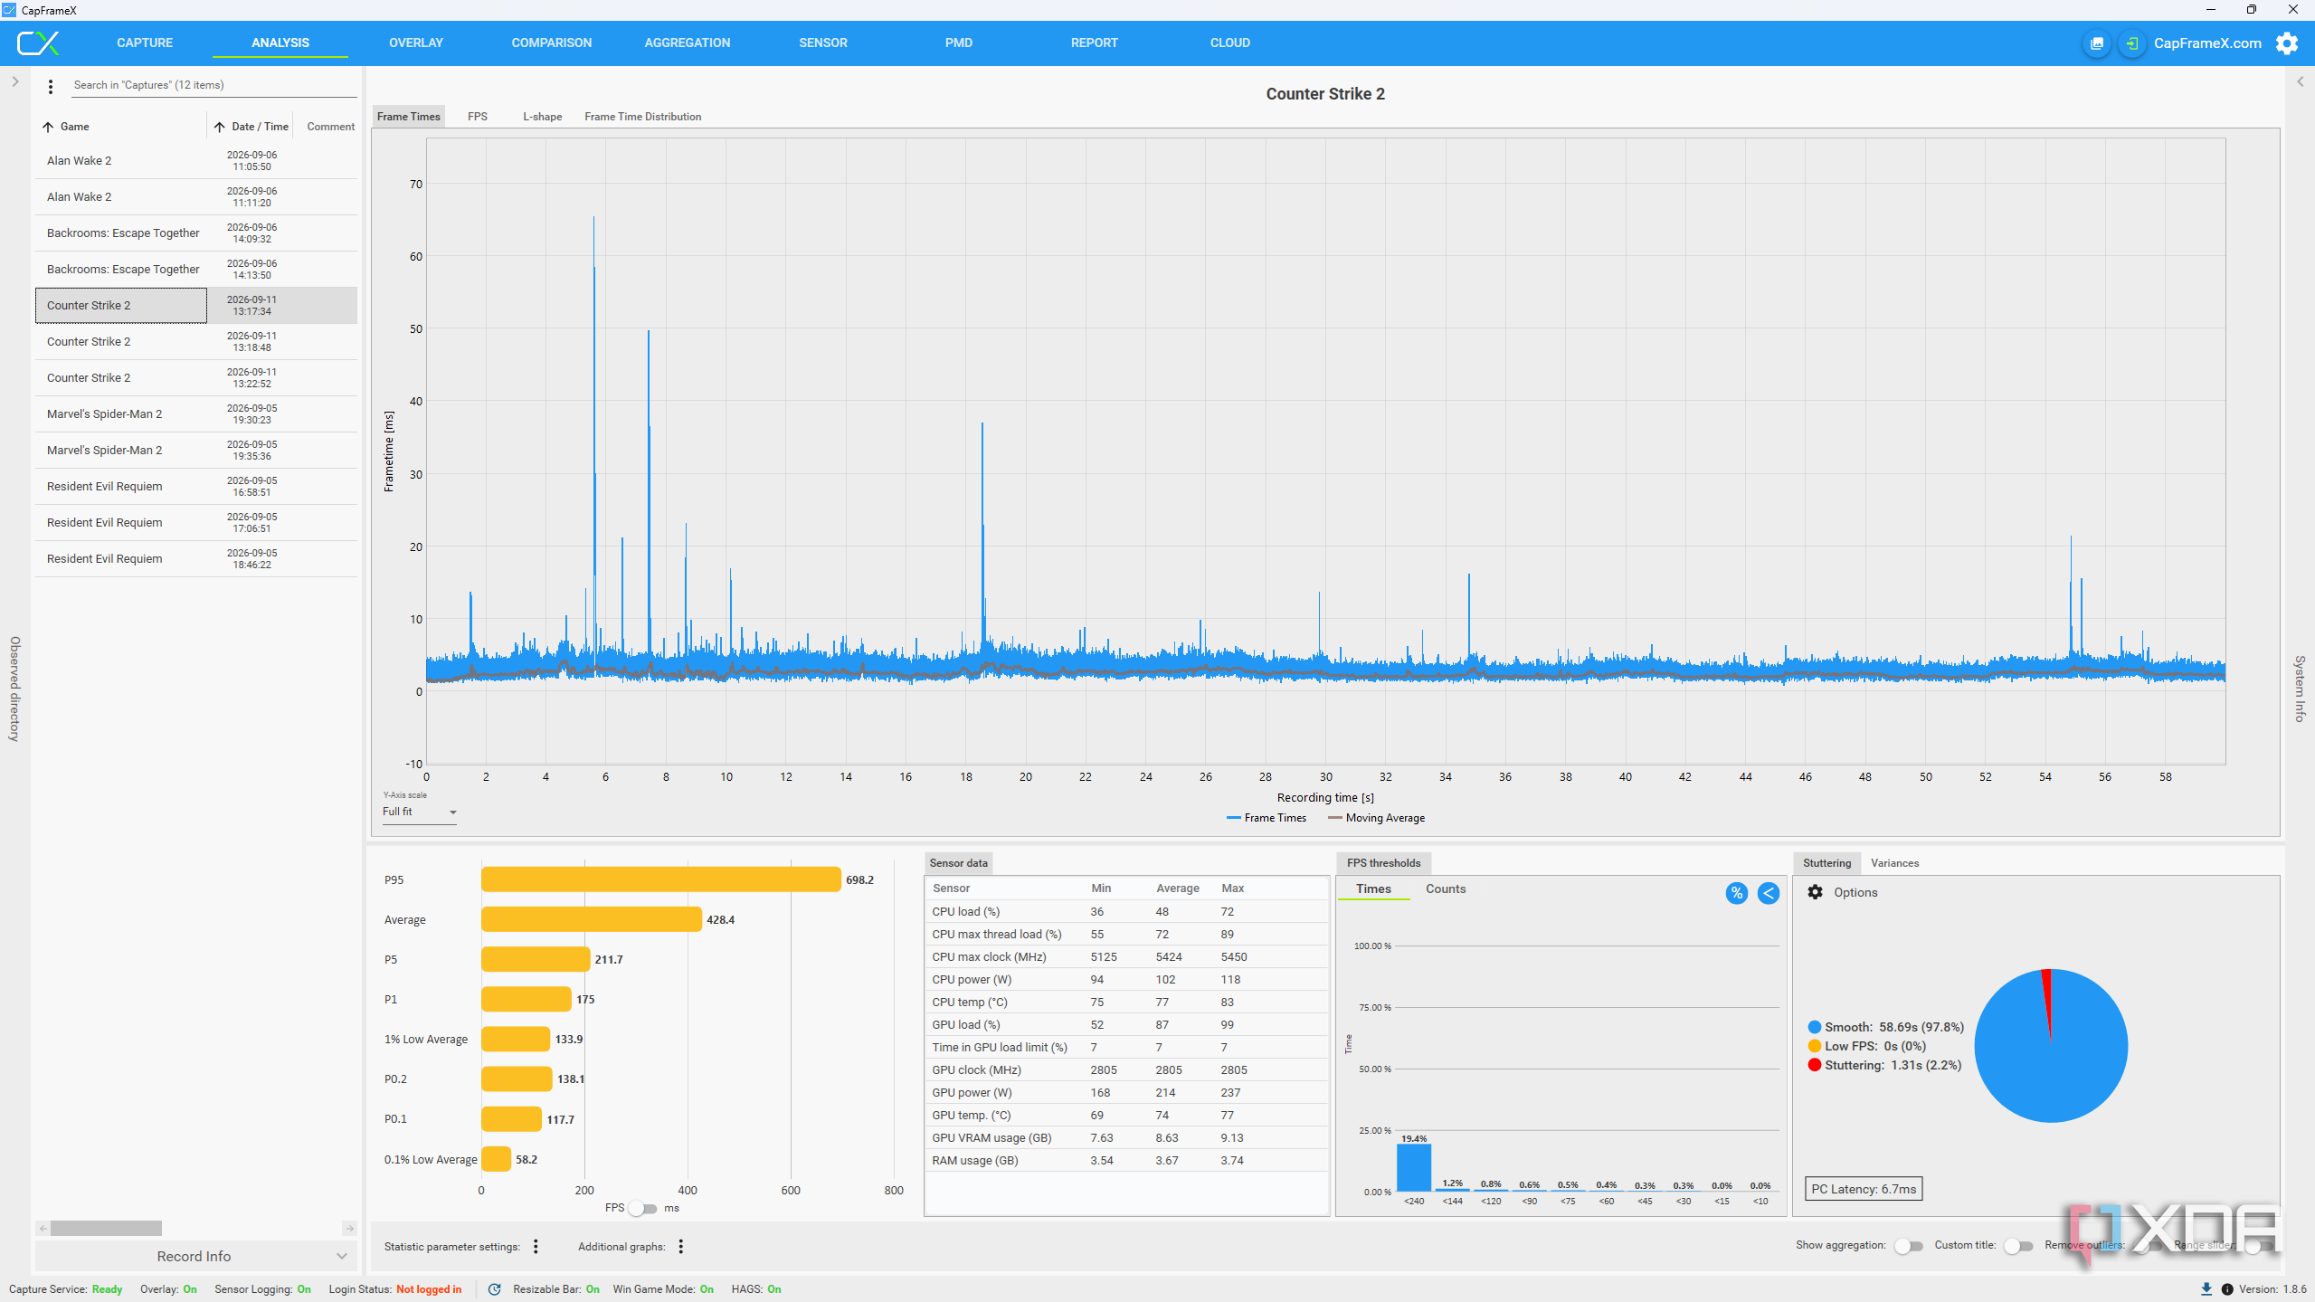
Task: Expand the Record Info panel
Action: pyautogui.click(x=195, y=1256)
